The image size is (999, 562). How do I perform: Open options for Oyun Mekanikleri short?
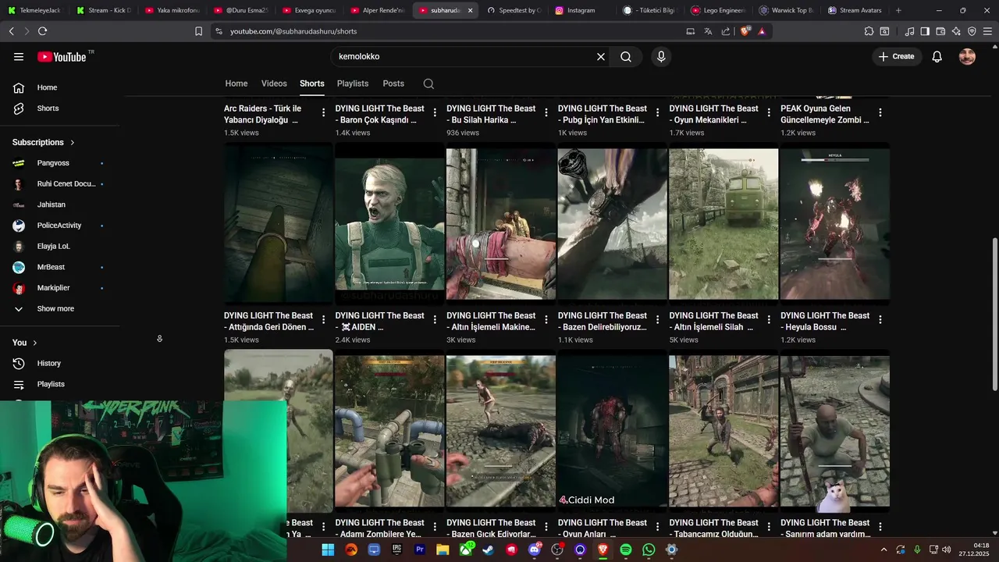click(x=769, y=113)
